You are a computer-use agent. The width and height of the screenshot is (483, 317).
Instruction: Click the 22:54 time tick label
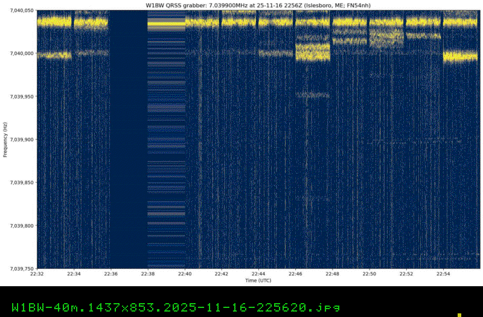coord(443,274)
